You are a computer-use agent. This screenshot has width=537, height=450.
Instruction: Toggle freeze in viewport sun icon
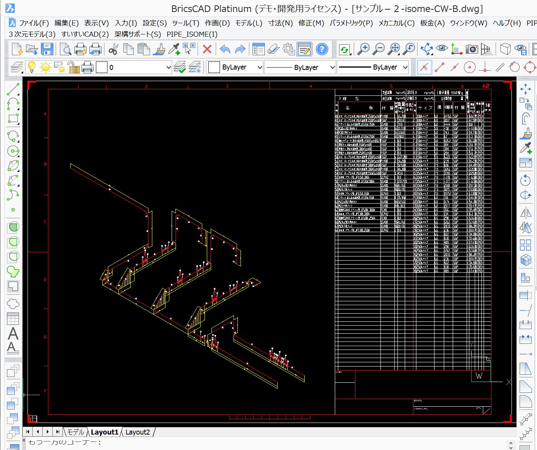[x=60, y=67]
